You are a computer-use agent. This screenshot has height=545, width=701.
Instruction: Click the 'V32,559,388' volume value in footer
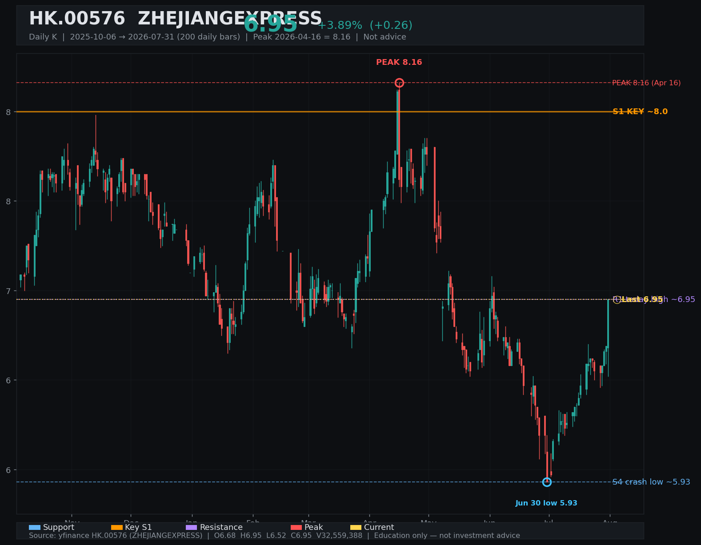340,536
